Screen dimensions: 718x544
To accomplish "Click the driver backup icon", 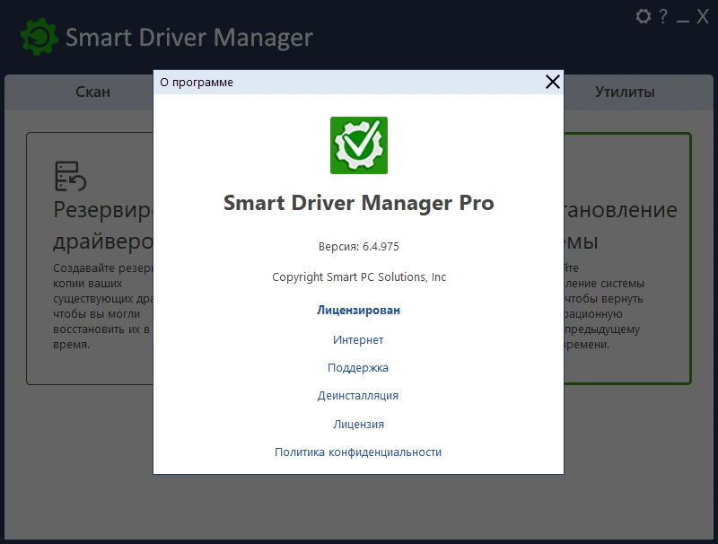I will tap(70, 176).
